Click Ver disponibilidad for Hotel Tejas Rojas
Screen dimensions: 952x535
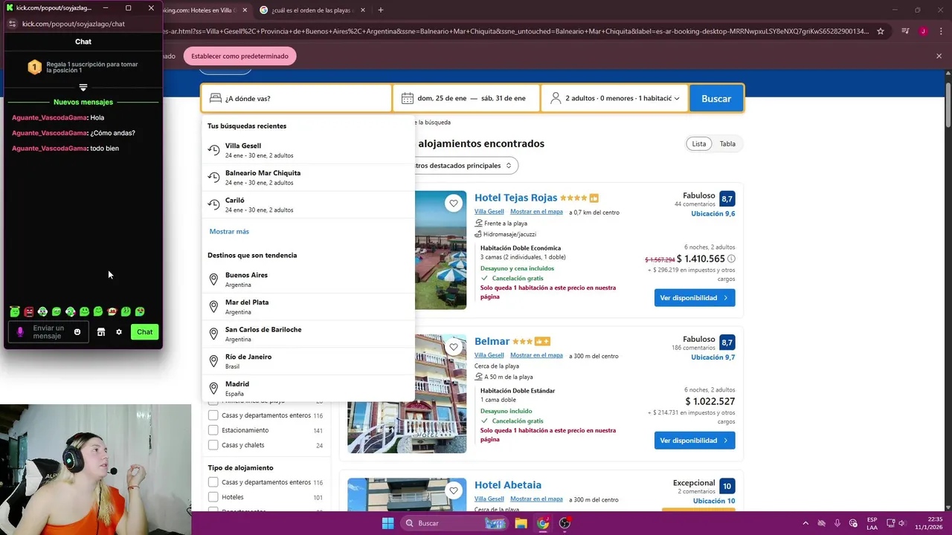coord(694,297)
